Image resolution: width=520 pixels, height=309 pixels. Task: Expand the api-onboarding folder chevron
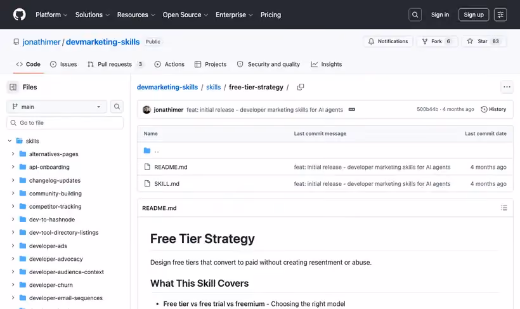[13, 167]
